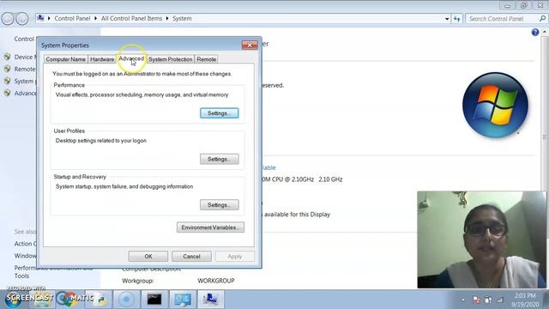Open Performance Settings button
The height and width of the screenshot is (309, 549).
[220, 113]
